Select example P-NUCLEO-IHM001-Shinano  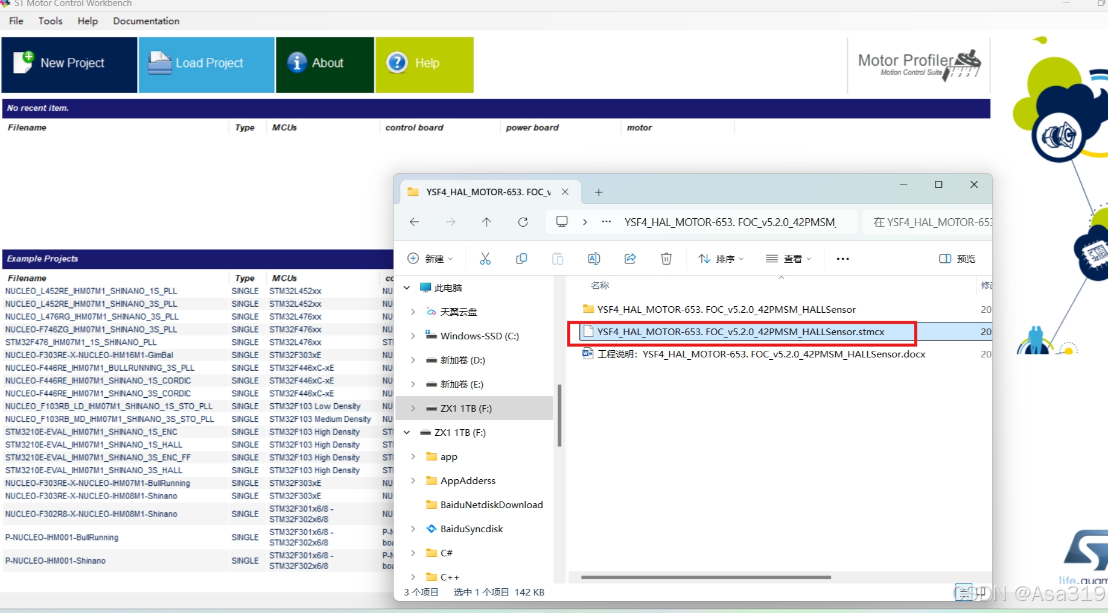[56, 561]
